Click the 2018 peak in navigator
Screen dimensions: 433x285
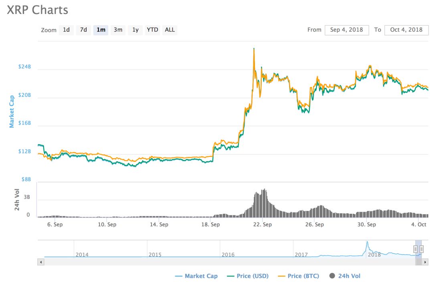[x=367, y=243]
